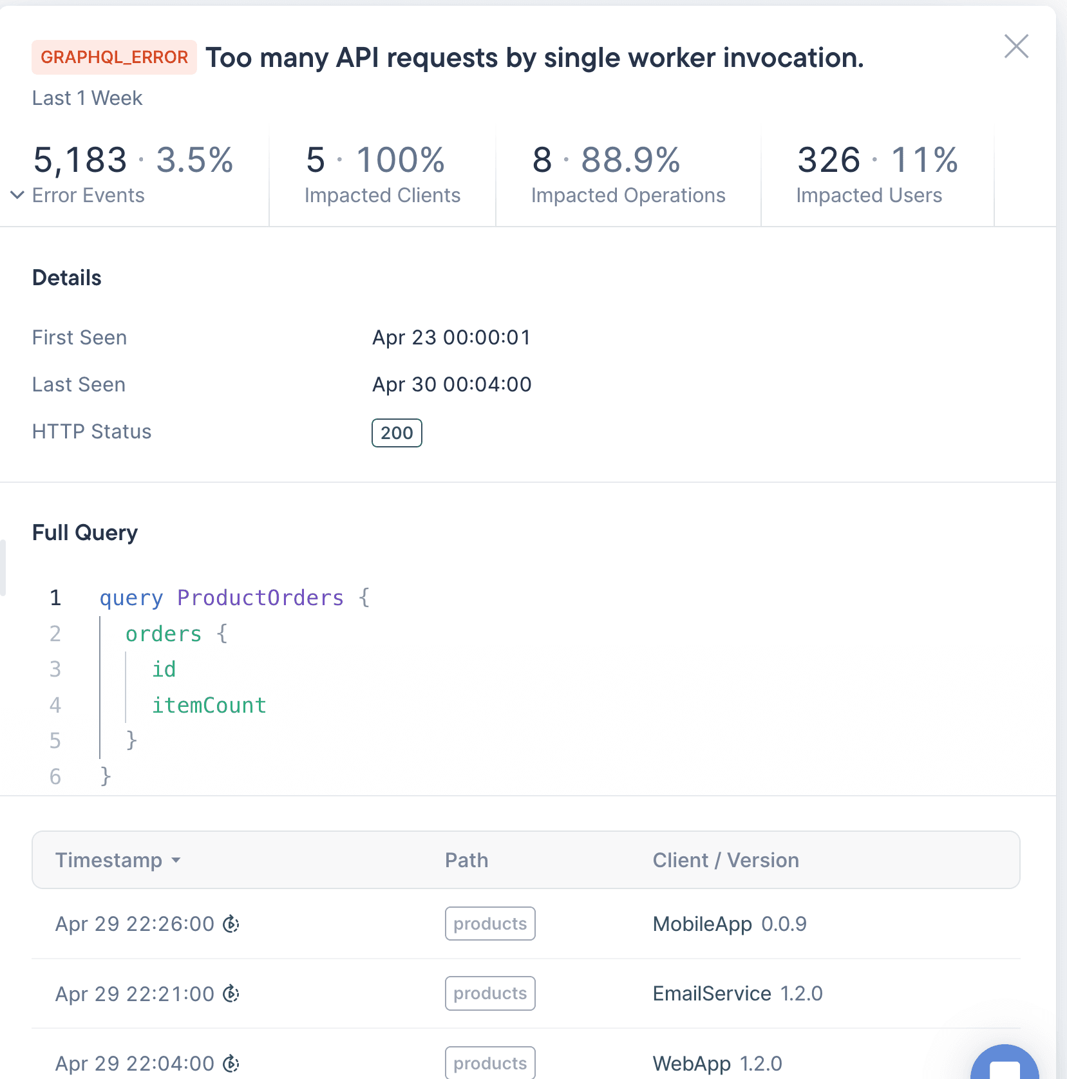Click the Timestamp sort arrow
This screenshot has width=1067, height=1079.
click(x=176, y=860)
